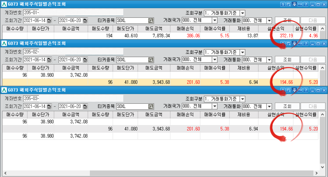Click 조회 button in 205-01 window
328x177 pixels.
click(x=287, y=21)
